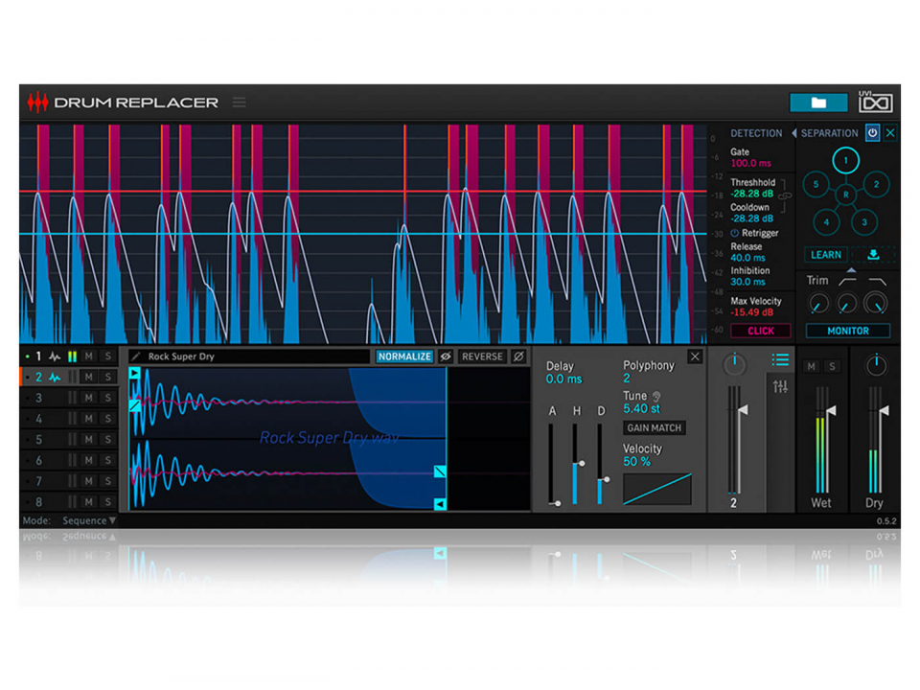Mute slot 1 with its M button

88,356
